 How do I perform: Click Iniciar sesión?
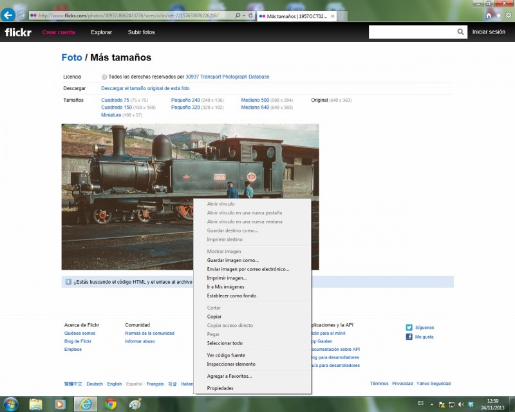[x=489, y=32]
